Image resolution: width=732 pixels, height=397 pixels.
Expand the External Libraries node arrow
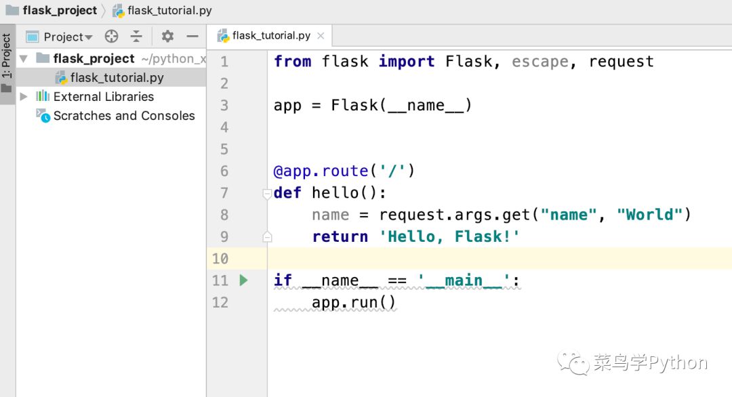(x=24, y=97)
